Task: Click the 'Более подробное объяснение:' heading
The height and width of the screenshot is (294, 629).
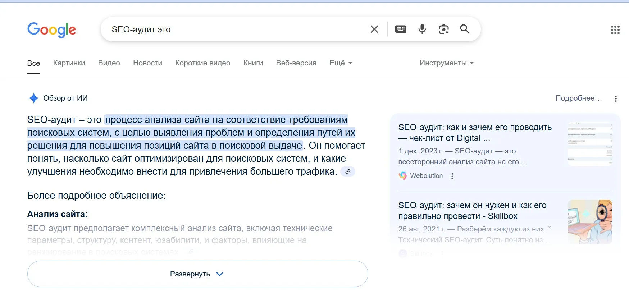Action: pos(96,196)
